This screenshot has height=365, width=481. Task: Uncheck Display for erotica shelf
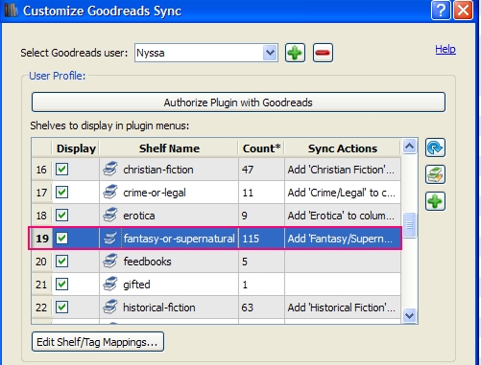61,216
